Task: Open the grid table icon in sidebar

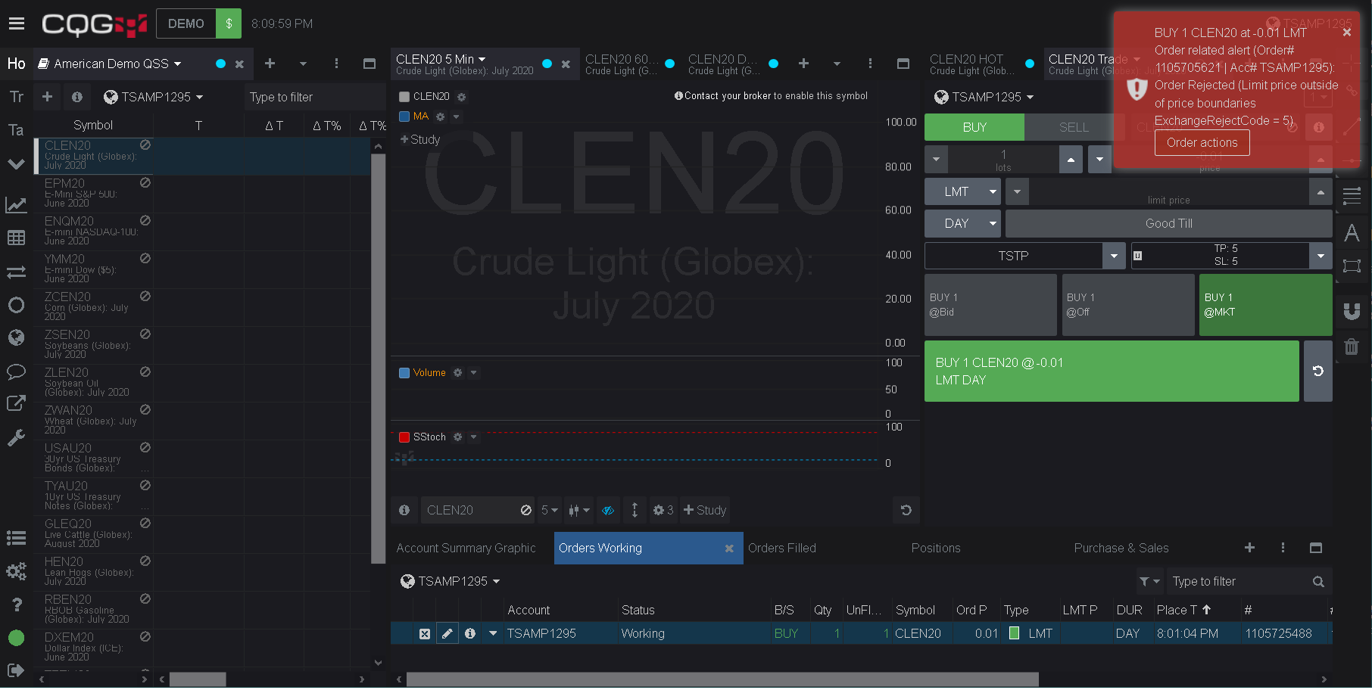Action: [16, 238]
